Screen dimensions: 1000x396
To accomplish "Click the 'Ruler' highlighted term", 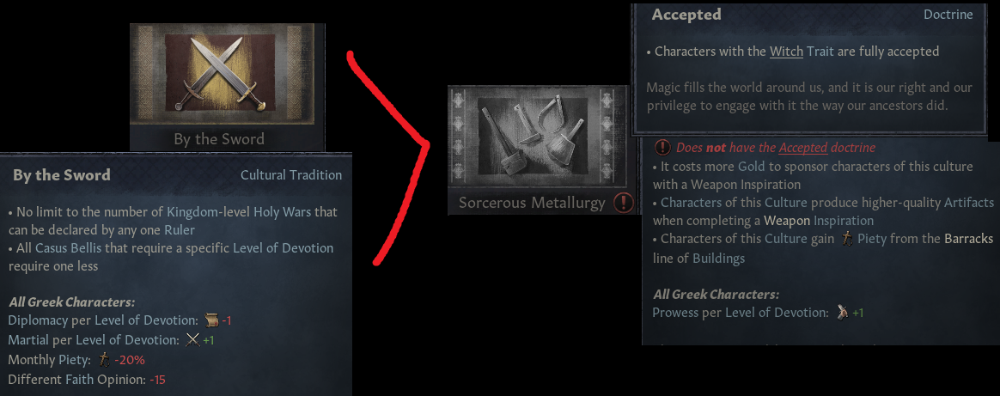I will (180, 229).
